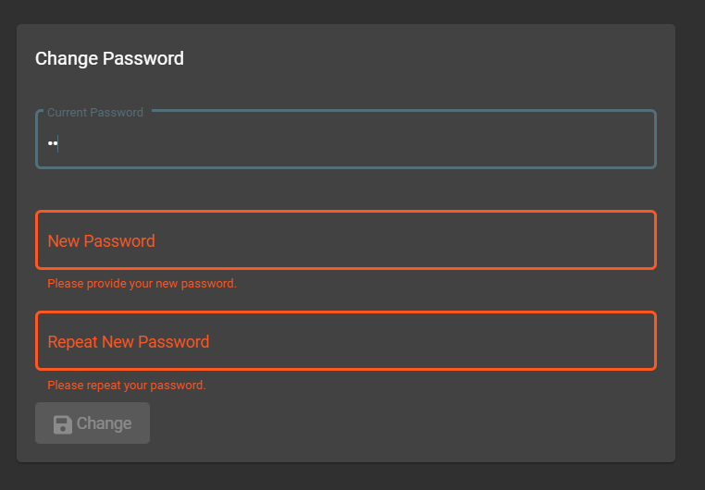
Task: Click the 'Change' text label on the button
Action: (104, 423)
